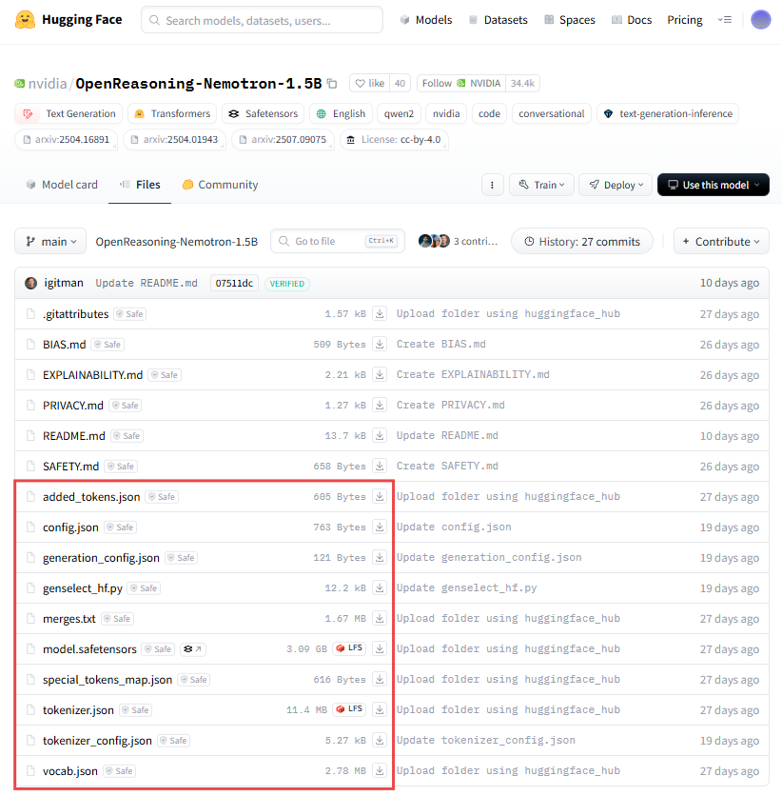Open the Community tab
The image size is (782, 796).
[x=220, y=185]
